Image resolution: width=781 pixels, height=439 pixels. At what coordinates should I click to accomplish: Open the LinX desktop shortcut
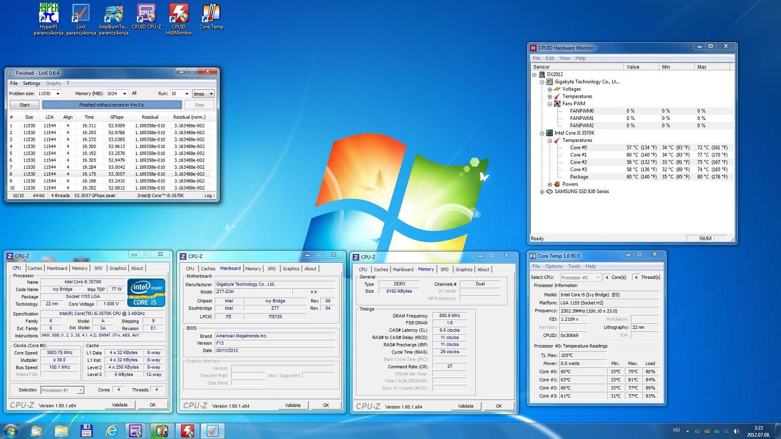pyautogui.click(x=81, y=19)
